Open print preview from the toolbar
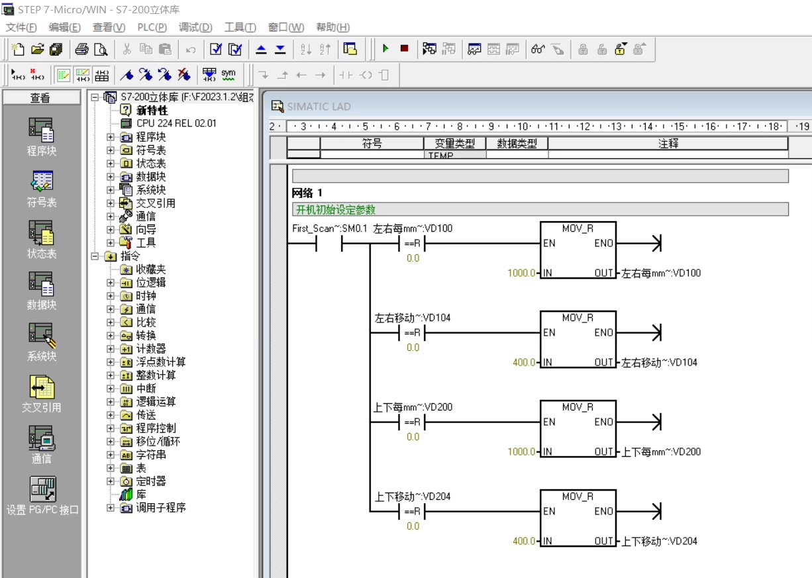The width and height of the screenshot is (812, 578). (100, 49)
